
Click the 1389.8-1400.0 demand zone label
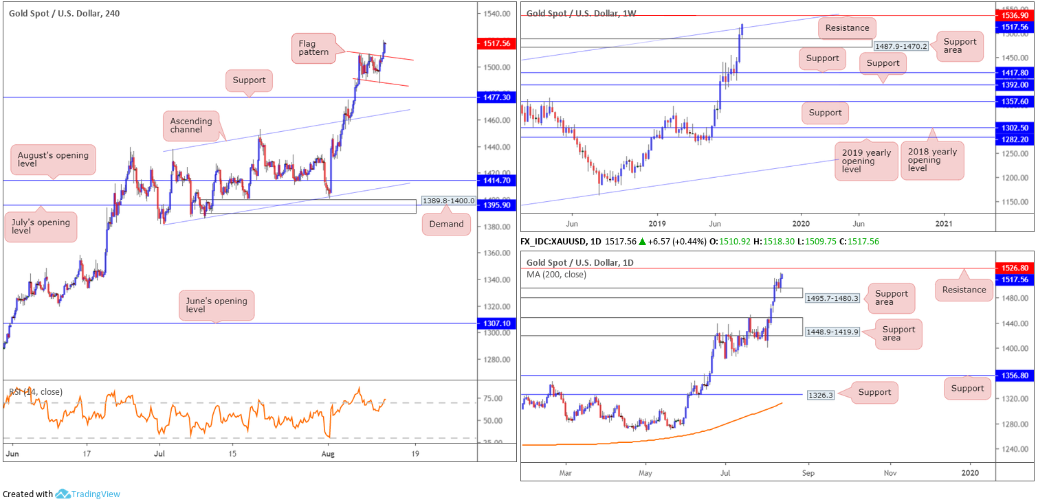click(x=448, y=201)
